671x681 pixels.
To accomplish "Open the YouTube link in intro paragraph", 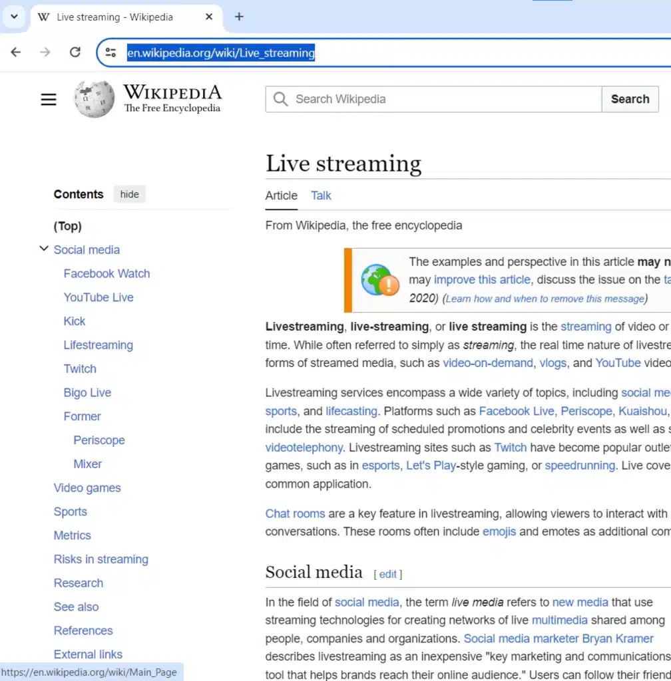I will [618, 363].
